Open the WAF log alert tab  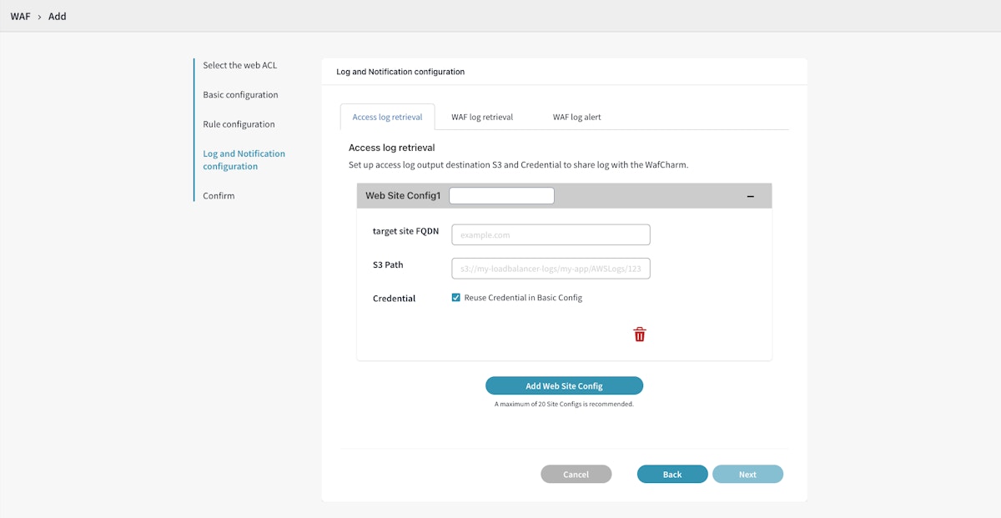click(x=576, y=117)
